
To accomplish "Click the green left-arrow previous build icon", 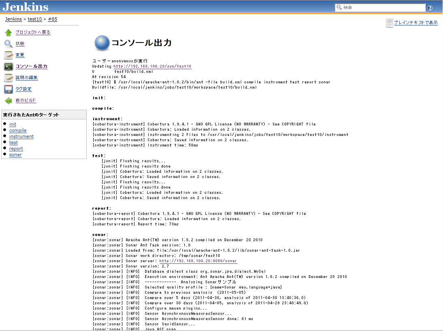I will pos(9,100).
